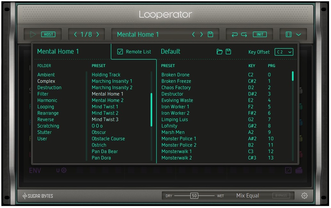
Task: Select the Harmonic folder
Action: (47, 100)
